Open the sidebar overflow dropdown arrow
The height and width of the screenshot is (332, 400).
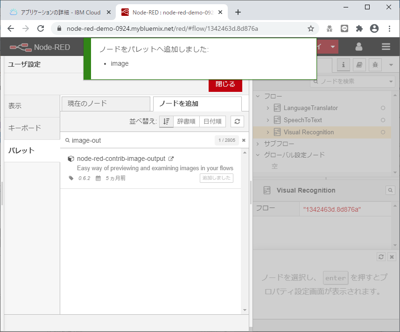(391, 65)
